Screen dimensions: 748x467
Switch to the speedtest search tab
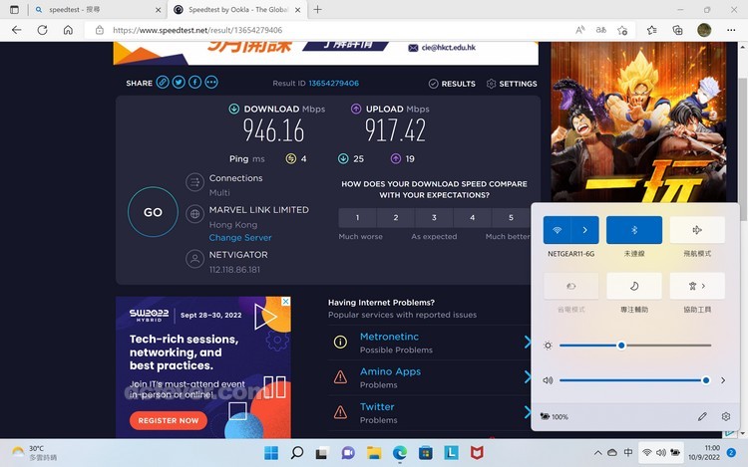click(98, 10)
